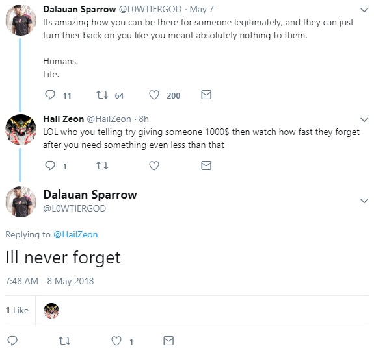Open dropdown chevron on main Dalauan Sparrow tweet

point(364,201)
